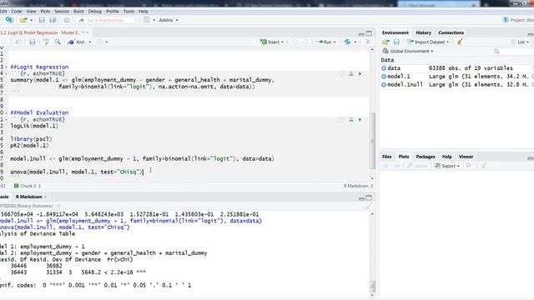Open find and replace magnifier
This screenshot has width=534, height=300.
pyautogui.click(x=58, y=42)
